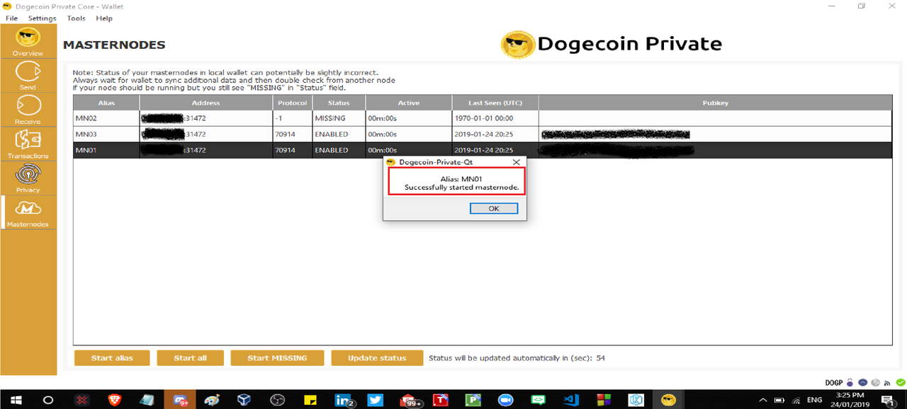Click the Start MISSING button
907x409 pixels.
pyautogui.click(x=277, y=358)
